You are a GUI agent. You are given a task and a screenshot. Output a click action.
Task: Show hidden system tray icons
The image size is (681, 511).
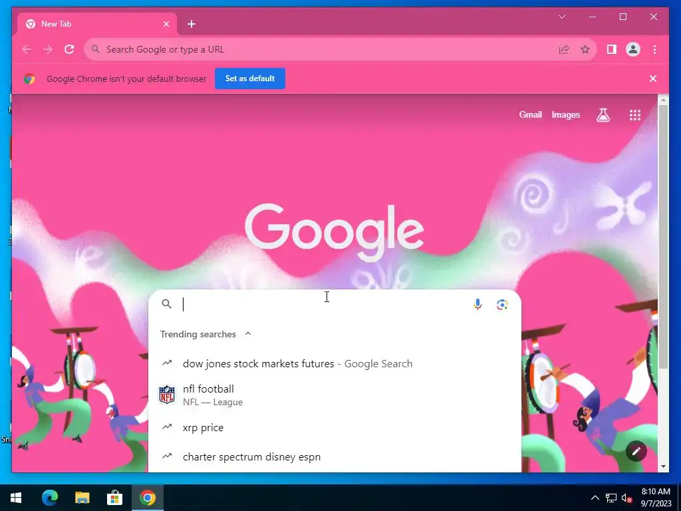click(x=595, y=498)
